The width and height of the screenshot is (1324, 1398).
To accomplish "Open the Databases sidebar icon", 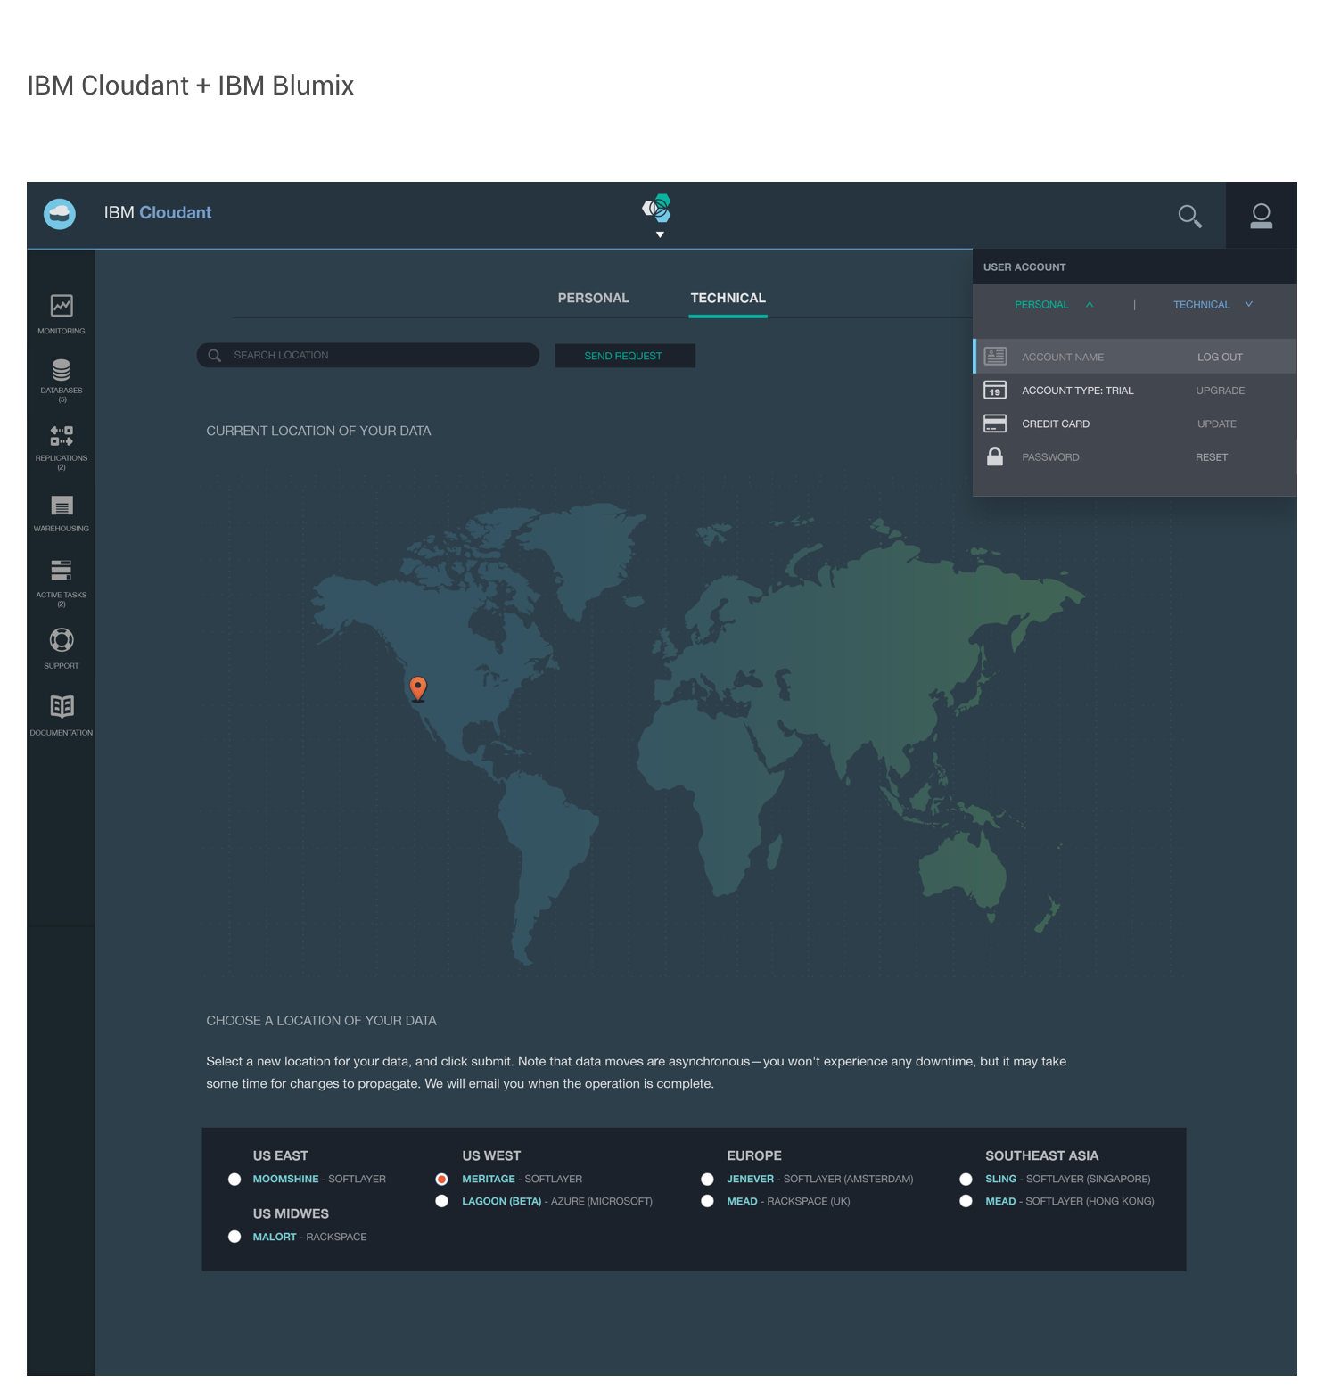I will click(x=62, y=369).
